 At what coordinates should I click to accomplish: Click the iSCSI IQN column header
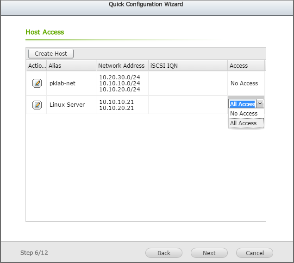click(x=188, y=66)
